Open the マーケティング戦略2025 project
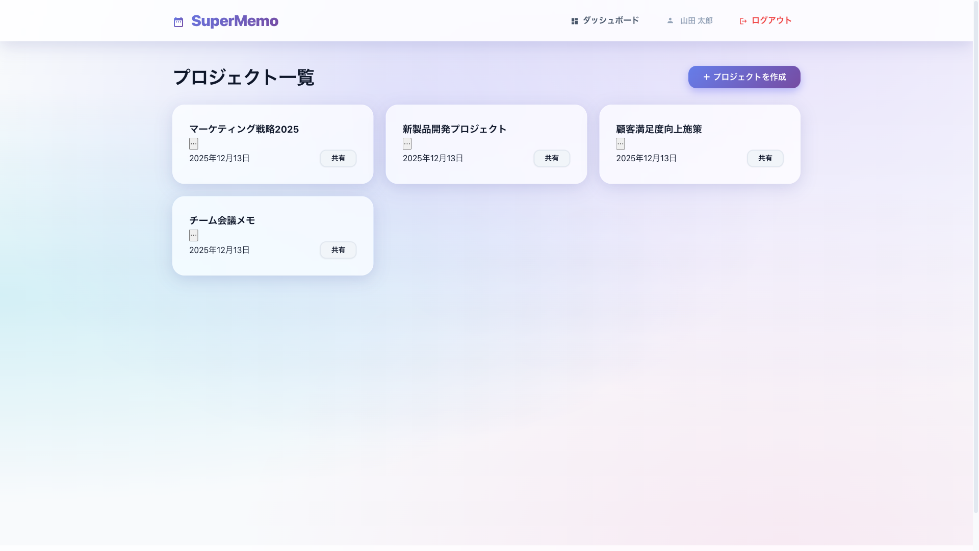 point(244,129)
